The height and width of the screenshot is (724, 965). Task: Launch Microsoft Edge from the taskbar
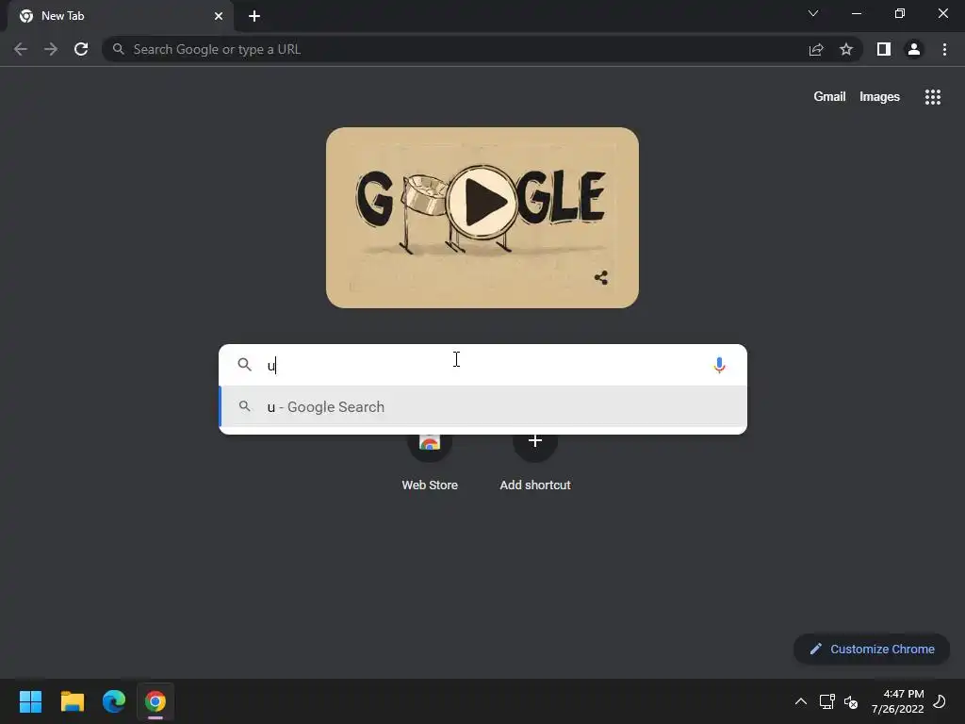tap(114, 701)
